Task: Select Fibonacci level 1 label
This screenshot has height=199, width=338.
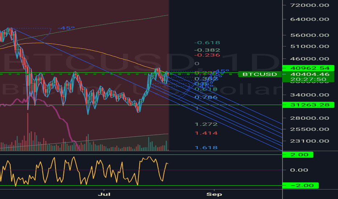Action: [197, 108]
